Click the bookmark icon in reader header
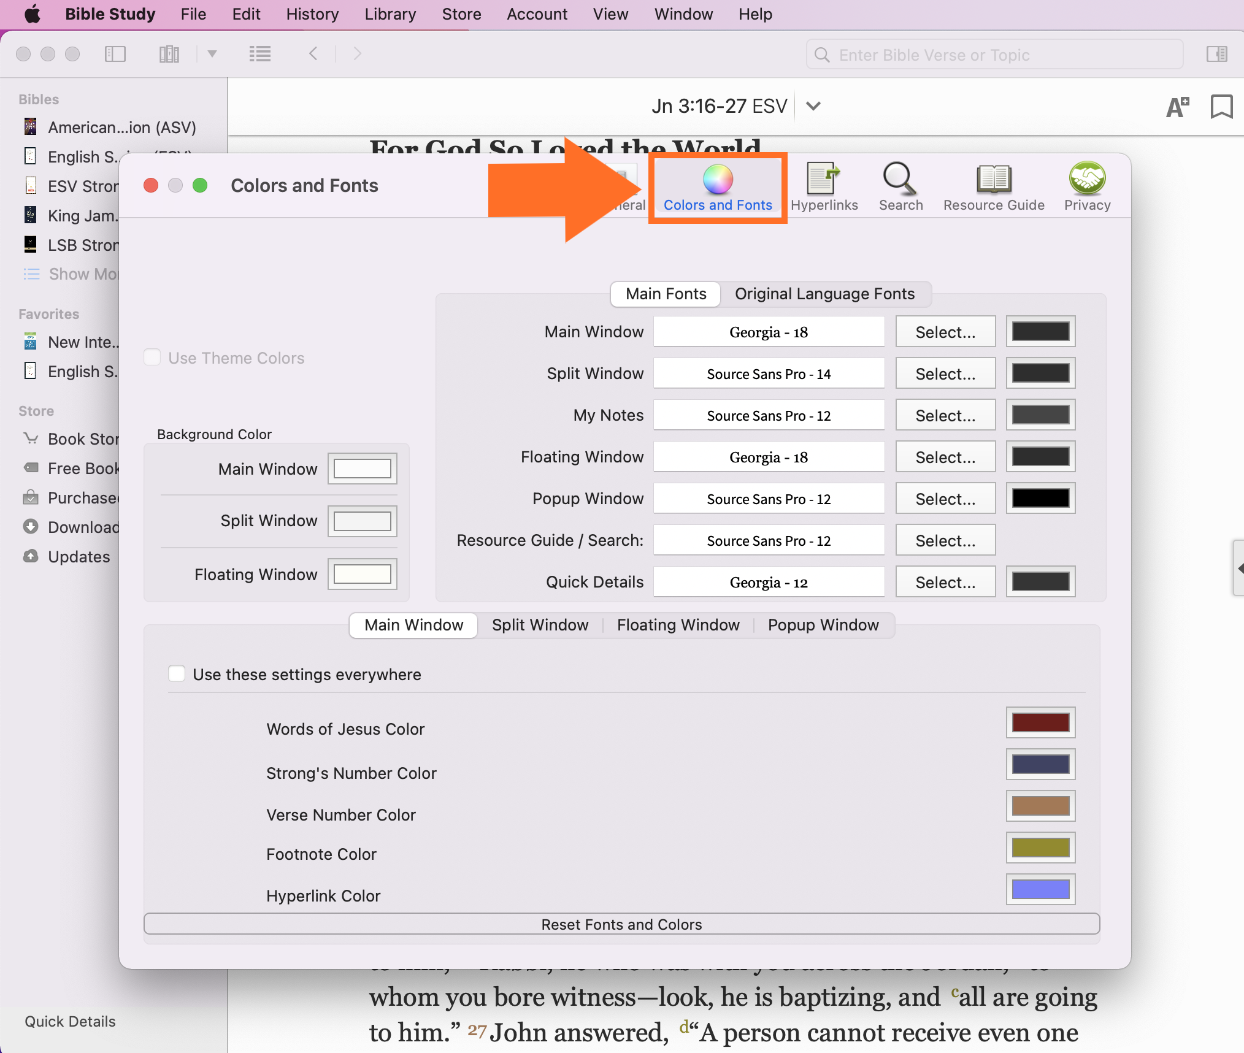The width and height of the screenshot is (1244, 1053). [x=1221, y=107]
